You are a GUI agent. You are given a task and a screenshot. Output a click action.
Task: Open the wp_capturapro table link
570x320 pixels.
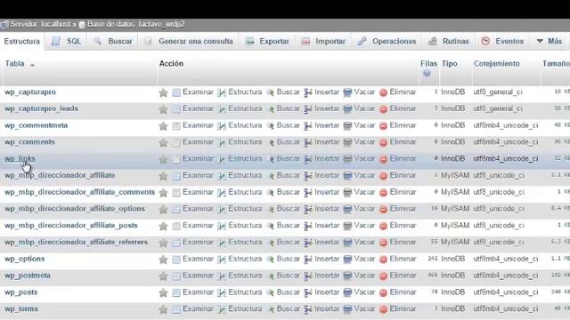[x=30, y=92]
